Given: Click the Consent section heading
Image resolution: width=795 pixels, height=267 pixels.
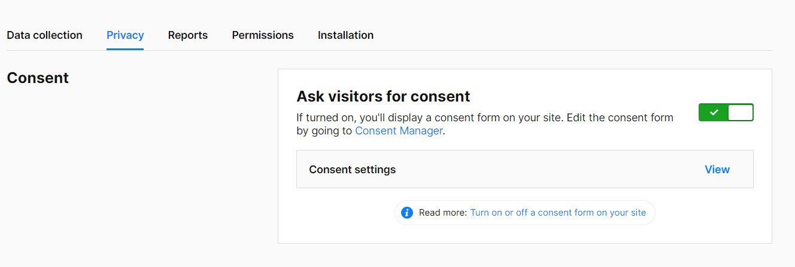Looking at the screenshot, I should (38, 78).
